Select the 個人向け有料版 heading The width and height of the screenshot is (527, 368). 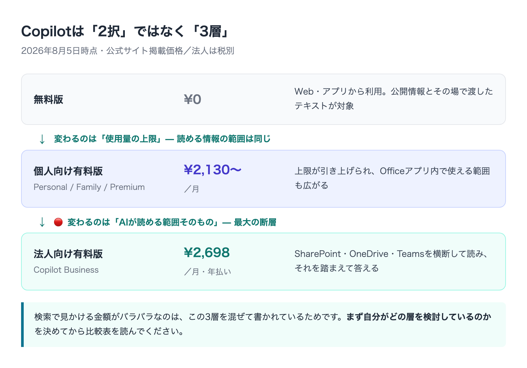(68, 171)
